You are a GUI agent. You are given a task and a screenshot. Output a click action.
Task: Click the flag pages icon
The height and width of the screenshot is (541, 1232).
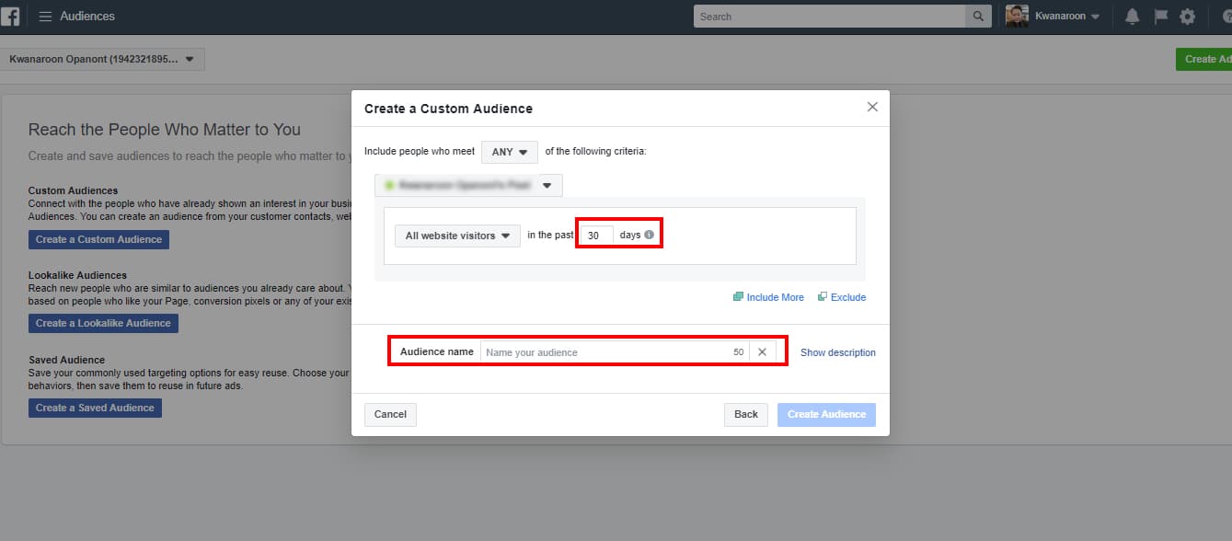pos(1160,17)
